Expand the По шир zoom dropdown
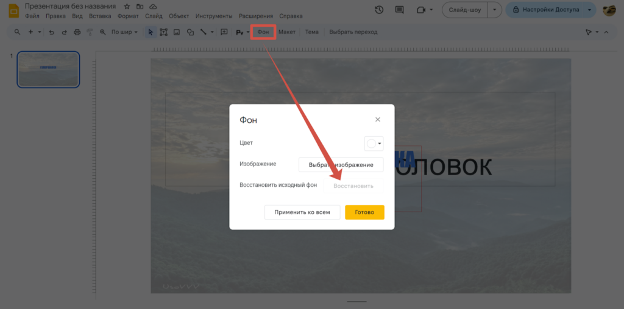This screenshot has height=309, width=624. click(136, 32)
